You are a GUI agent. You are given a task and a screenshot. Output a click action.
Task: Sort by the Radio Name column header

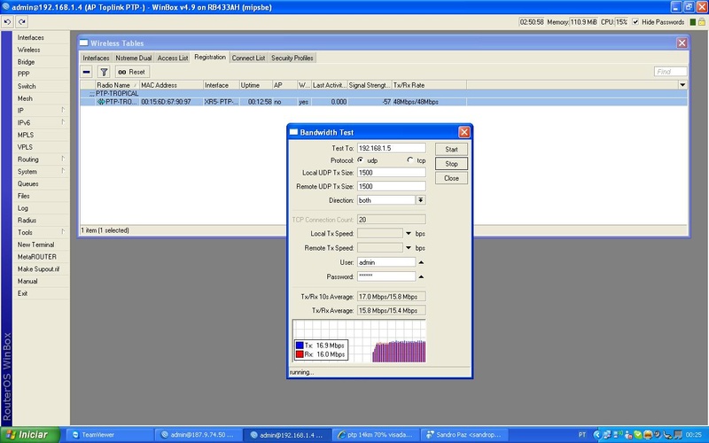tap(117, 84)
